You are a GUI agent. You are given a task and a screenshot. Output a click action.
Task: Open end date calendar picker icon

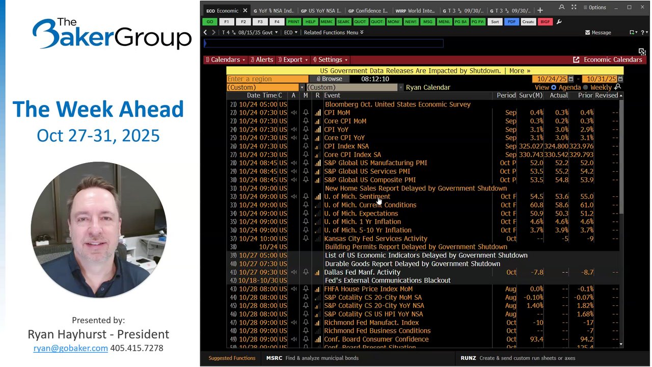point(620,79)
